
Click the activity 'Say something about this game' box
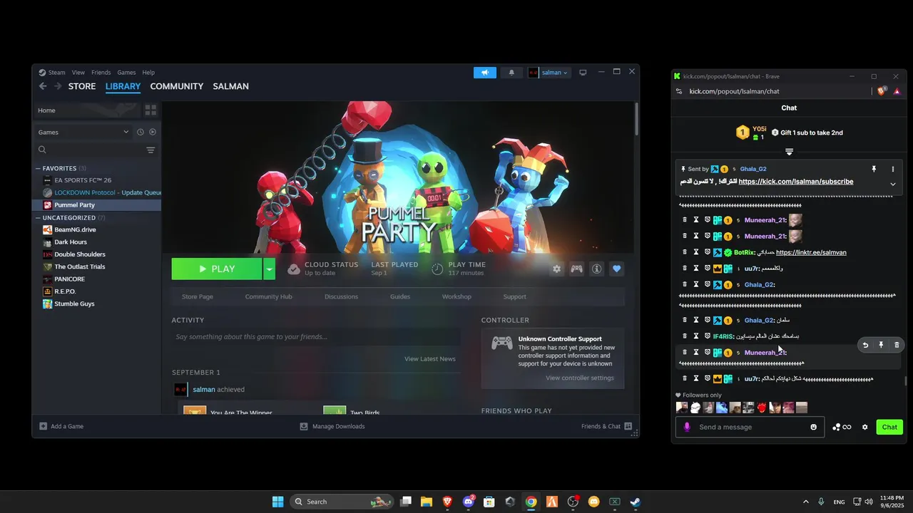[x=316, y=336]
